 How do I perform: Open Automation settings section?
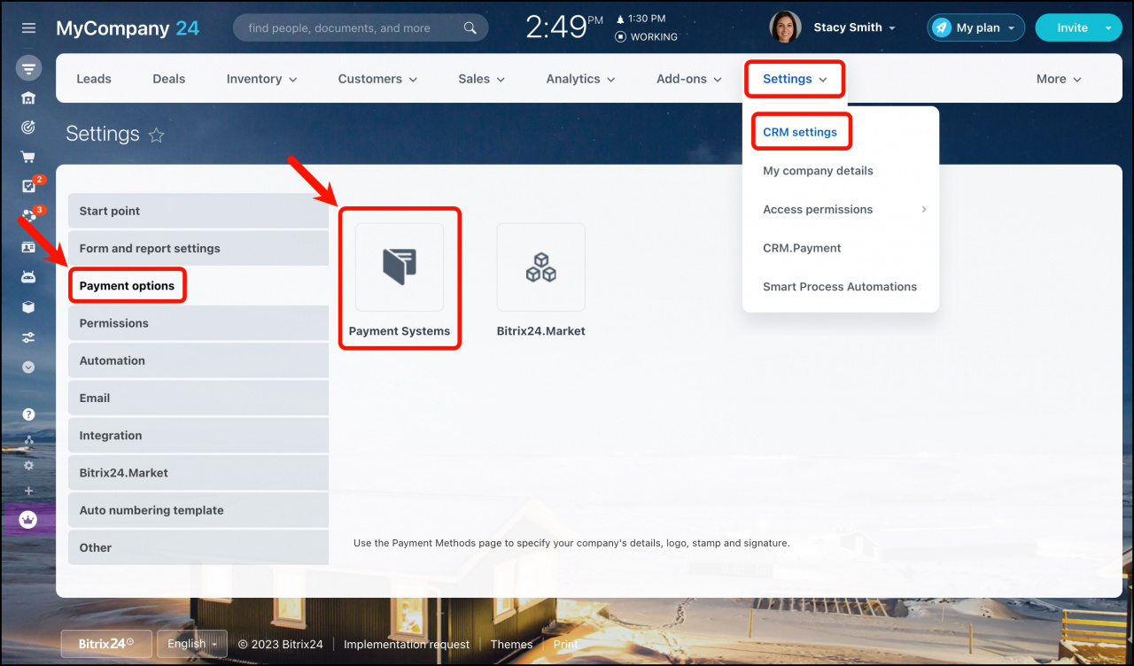(198, 360)
